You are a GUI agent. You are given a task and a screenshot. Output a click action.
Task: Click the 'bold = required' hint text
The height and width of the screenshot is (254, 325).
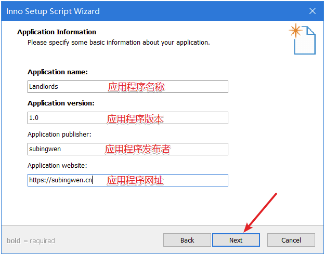point(31,240)
